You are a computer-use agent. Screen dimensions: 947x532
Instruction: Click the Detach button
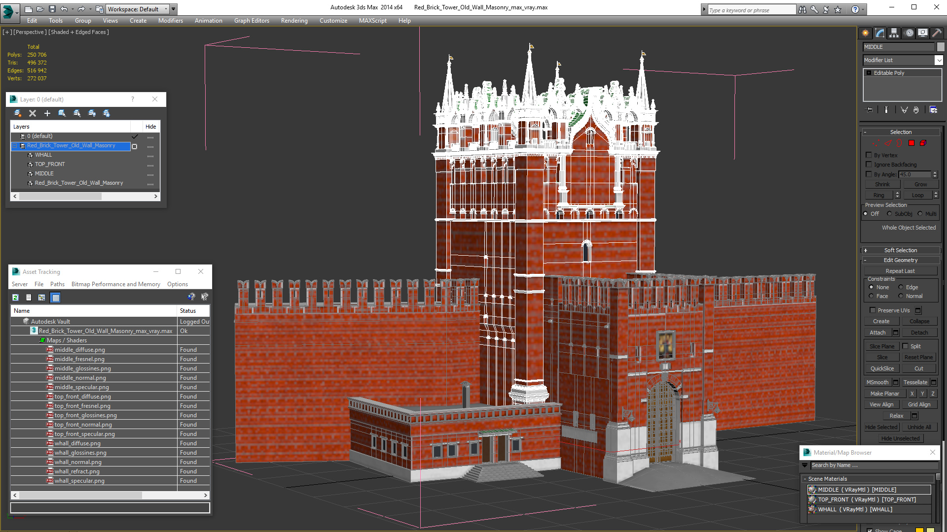tap(919, 332)
